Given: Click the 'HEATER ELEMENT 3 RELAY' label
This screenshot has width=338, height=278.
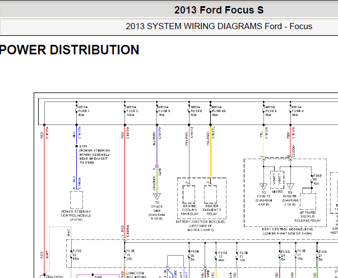Looking at the screenshot, I should pos(212,210).
